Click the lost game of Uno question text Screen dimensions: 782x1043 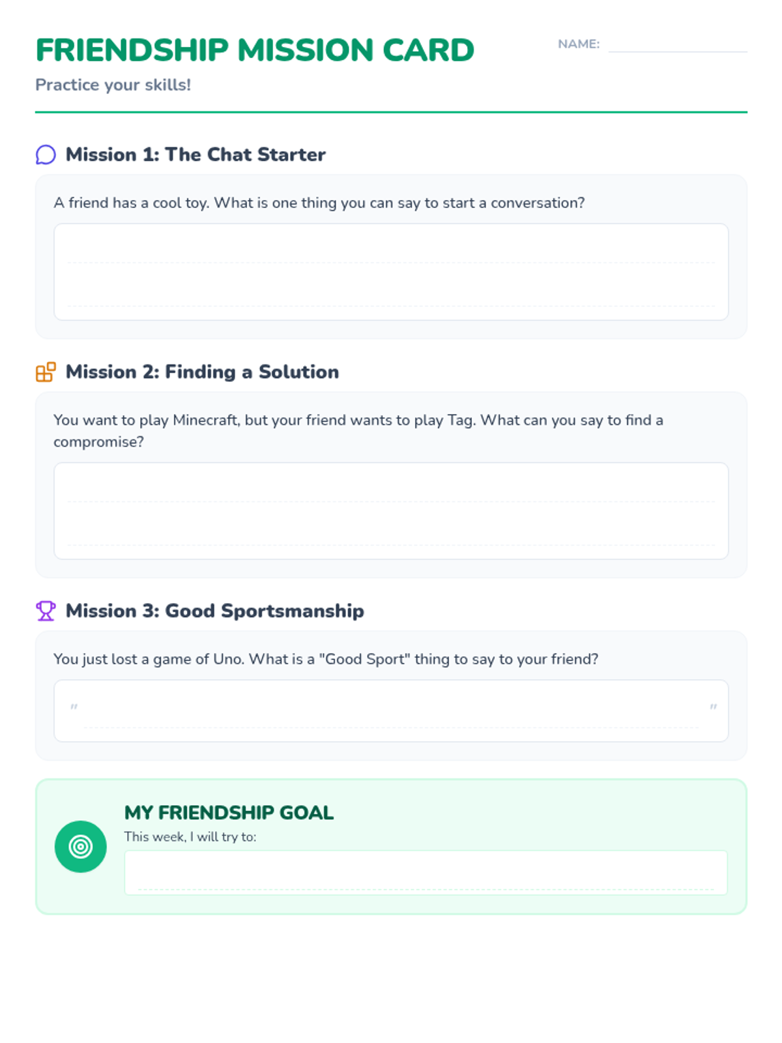326,659
